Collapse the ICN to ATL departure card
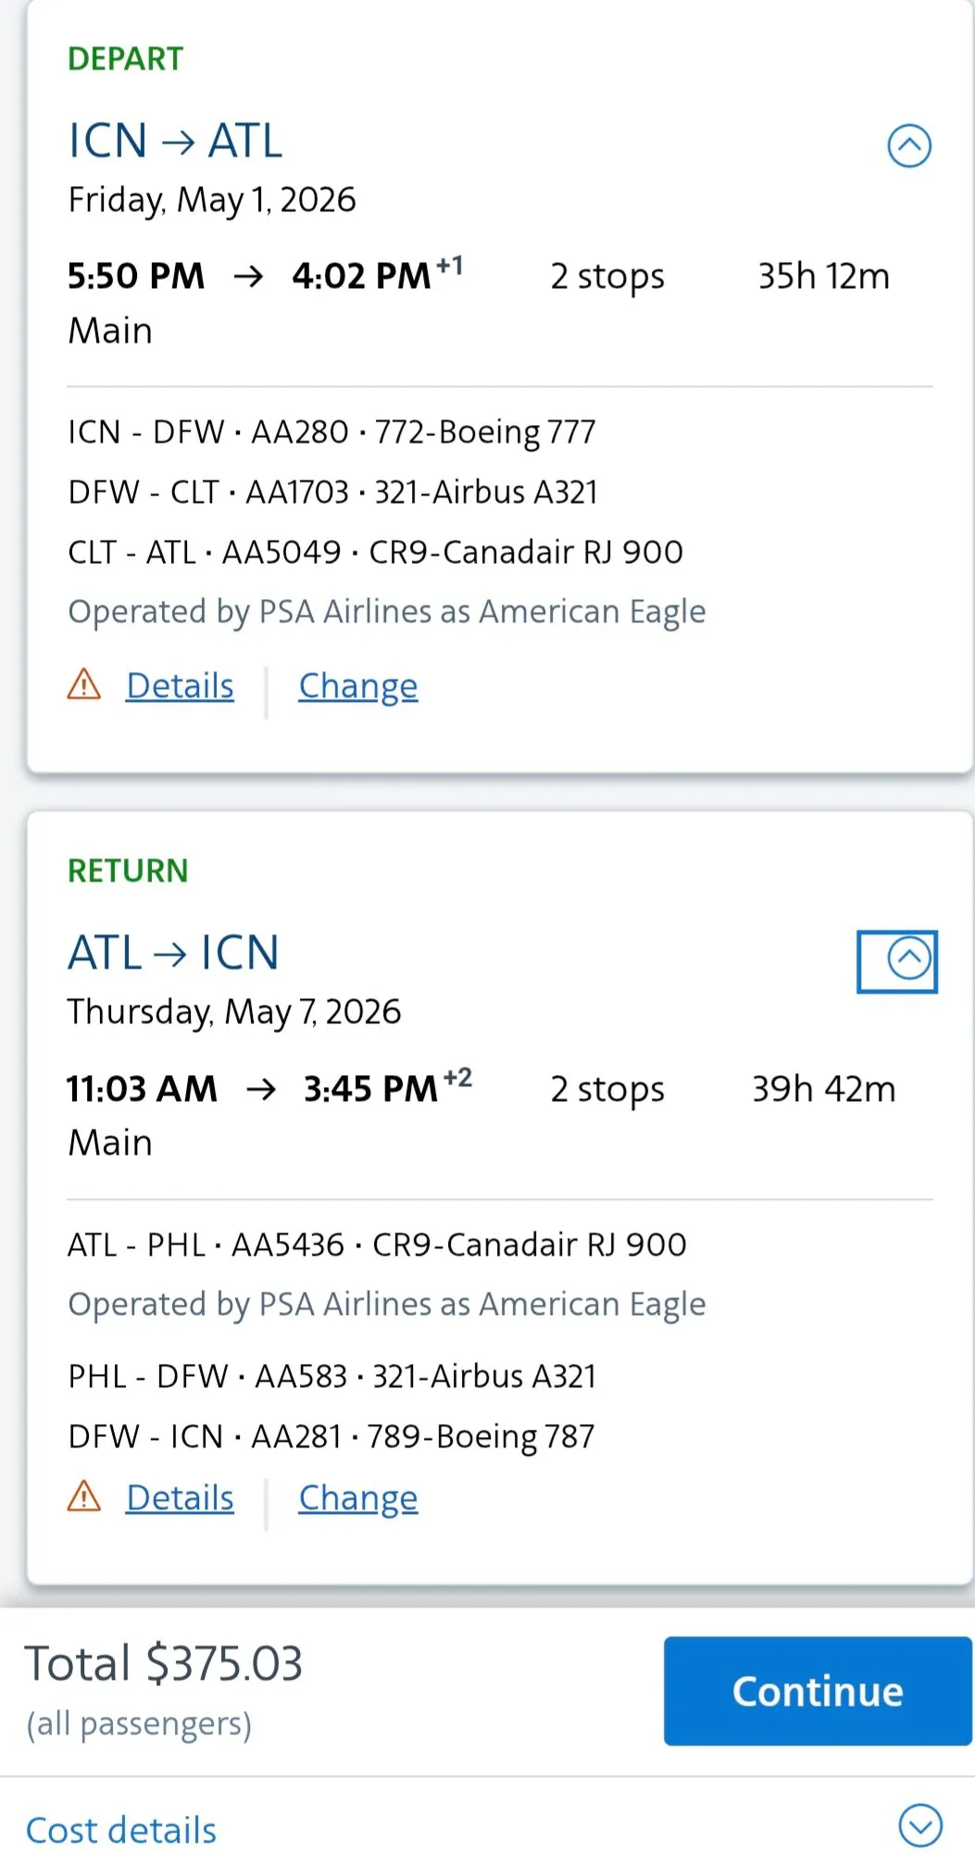This screenshot has width=975, height=1865. 909,145
